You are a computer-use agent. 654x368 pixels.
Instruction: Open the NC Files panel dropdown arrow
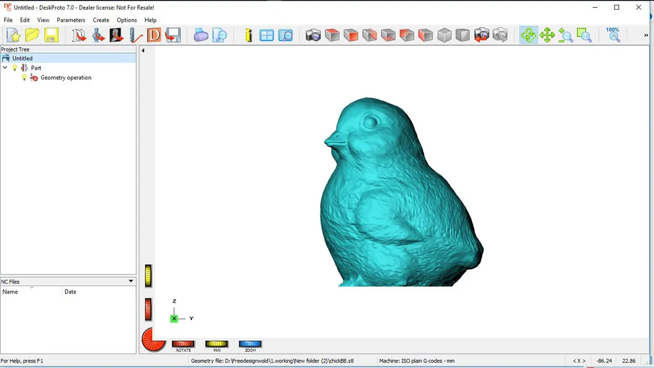[x=131, y=281]
